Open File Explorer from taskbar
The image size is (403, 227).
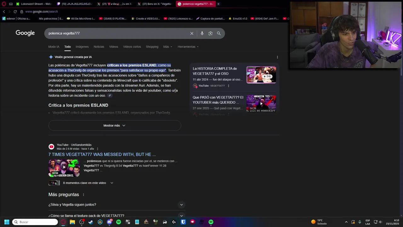(72, 222)
